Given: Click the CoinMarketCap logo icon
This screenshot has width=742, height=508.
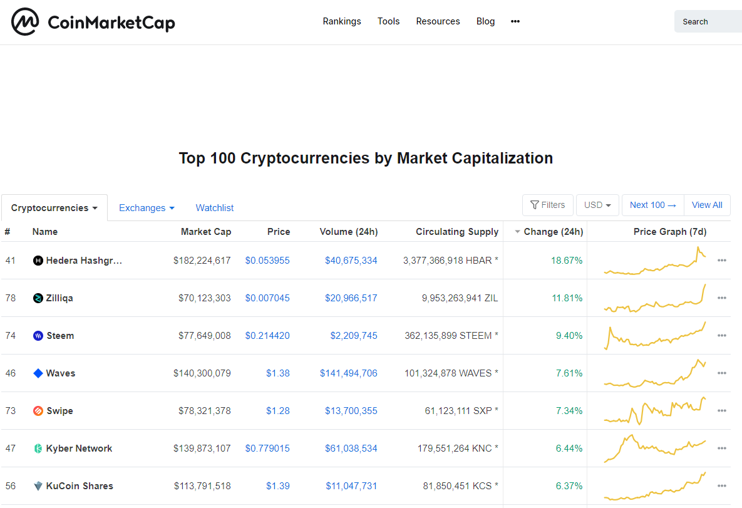Looking at the screenshot, I should tap(25, 22).
